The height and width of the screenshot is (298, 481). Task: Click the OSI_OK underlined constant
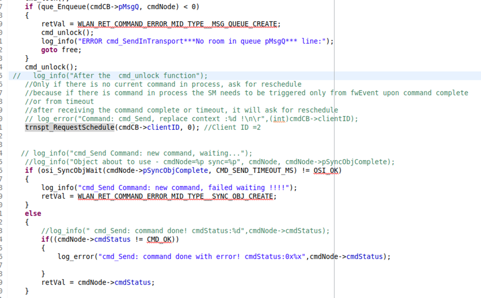(x=325, y=170)
